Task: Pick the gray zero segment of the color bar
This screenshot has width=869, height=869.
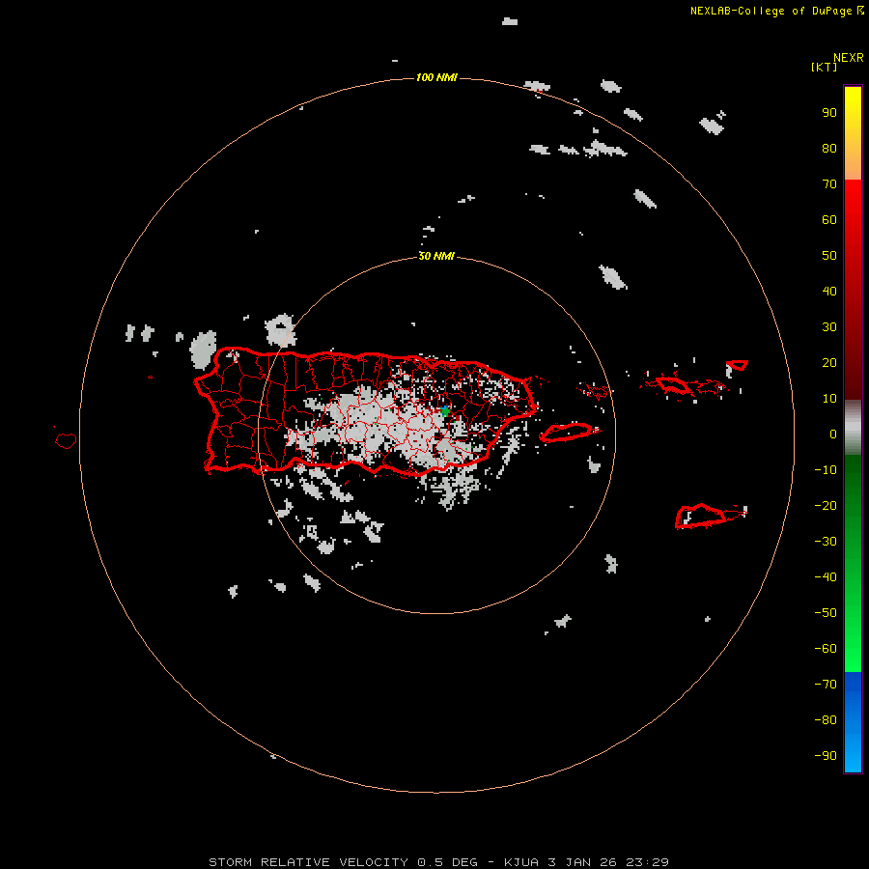Action: pos(853,428)
